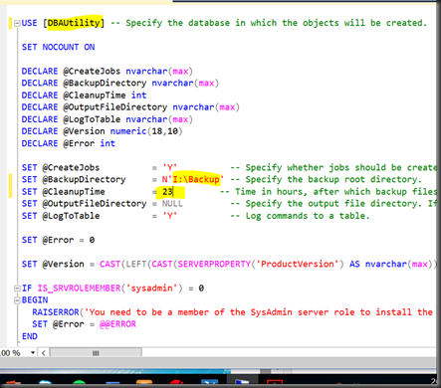The height and width of the screenshot is (388, 441).
Task: Click the horizontal scrollbar left arrow
Action: (44, 353)
